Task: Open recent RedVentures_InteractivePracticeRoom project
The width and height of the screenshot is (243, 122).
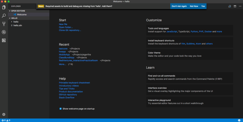Action: (78, 61)
